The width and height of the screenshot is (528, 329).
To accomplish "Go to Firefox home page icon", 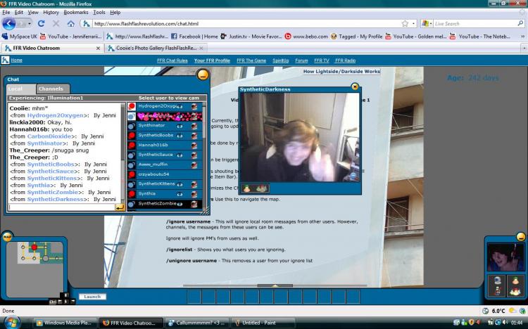I will (x=69, y=23).
